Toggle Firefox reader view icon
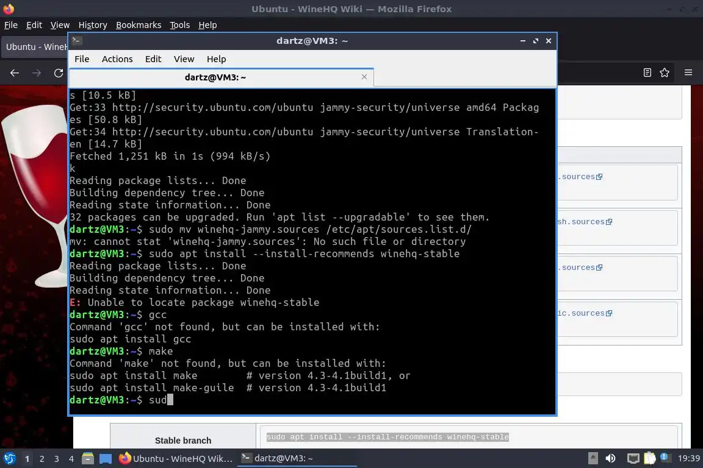This screenshot has height=468, width=703. (647, 73)
